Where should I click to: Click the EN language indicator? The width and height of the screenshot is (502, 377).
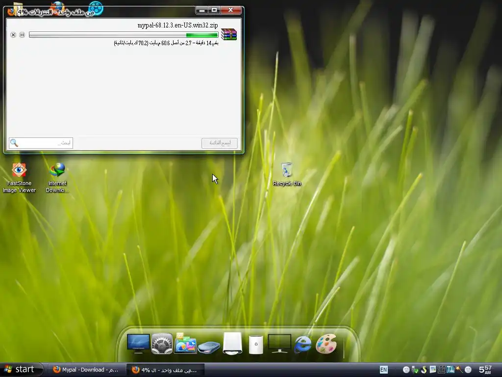pos(383,370)
